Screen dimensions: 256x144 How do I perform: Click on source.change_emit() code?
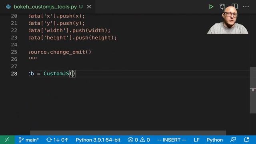[x=60, y=52]
